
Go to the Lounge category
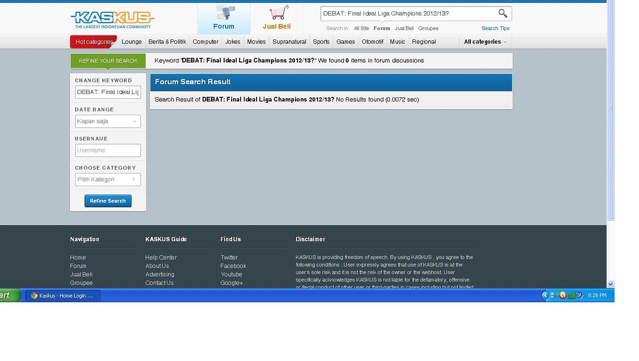(132, 42)
